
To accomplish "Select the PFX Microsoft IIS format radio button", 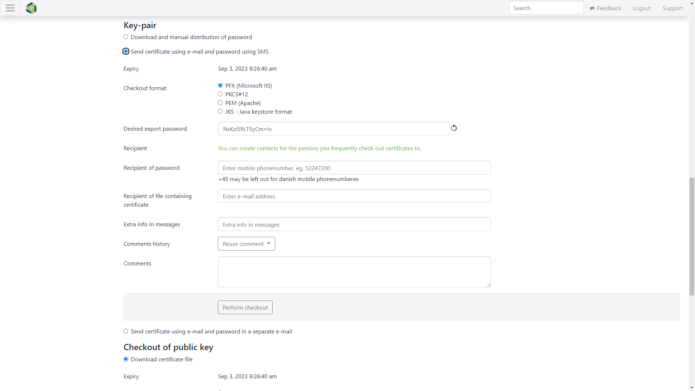I will click(220, 85).
